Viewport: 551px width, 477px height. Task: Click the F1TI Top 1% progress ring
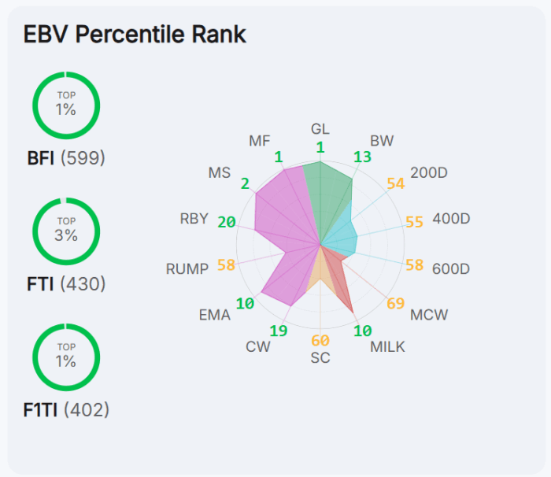tap(66, 357)
